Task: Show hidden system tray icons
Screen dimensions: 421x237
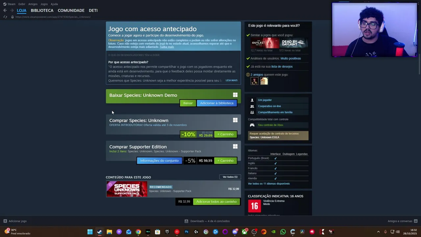Action: 378,232
